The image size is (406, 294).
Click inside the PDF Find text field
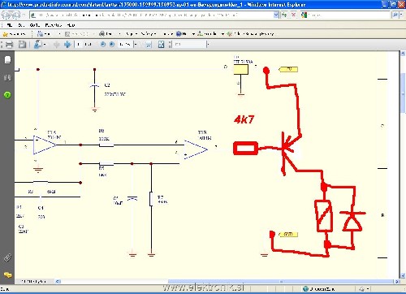pos(190,44)
